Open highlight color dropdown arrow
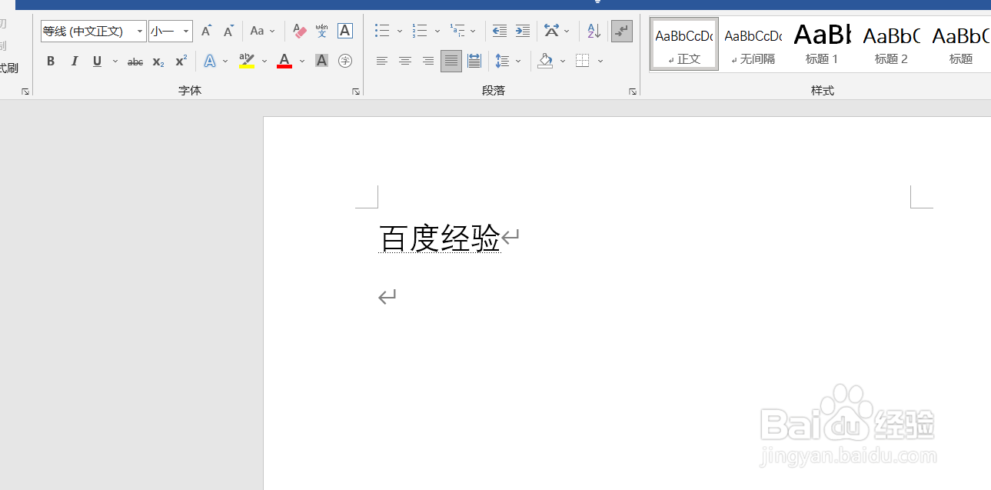 [264, 61]
